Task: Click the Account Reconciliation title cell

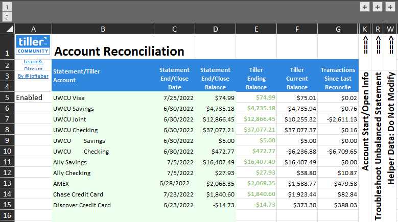Action: click(x=119, y=51)
